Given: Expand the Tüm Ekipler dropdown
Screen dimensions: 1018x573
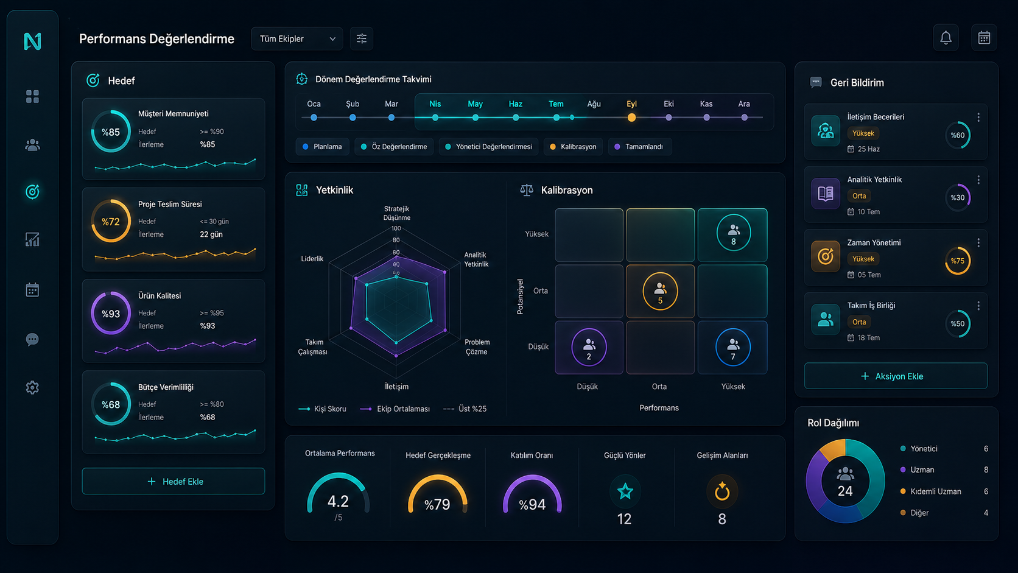Looking at the screenshot, I should click(297, 38).
